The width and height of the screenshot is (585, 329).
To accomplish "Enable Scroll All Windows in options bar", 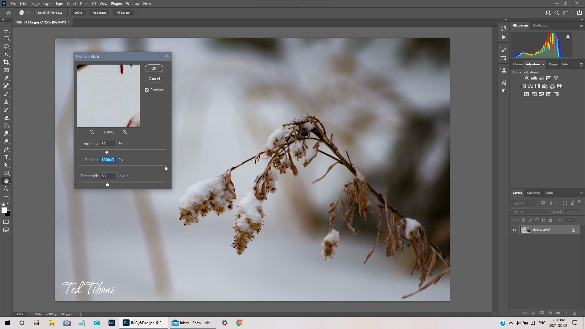I will [x=35, y=12].
